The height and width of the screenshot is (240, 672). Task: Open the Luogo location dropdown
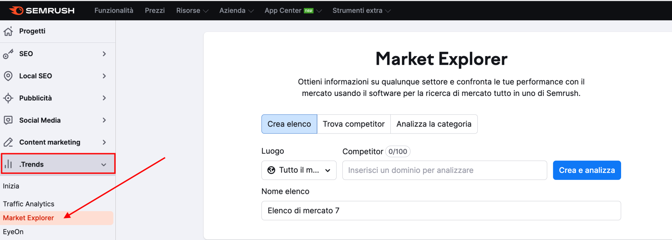click(299, 170)
